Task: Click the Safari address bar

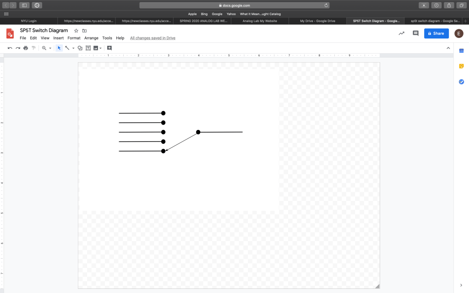Action: coord(234,5)
